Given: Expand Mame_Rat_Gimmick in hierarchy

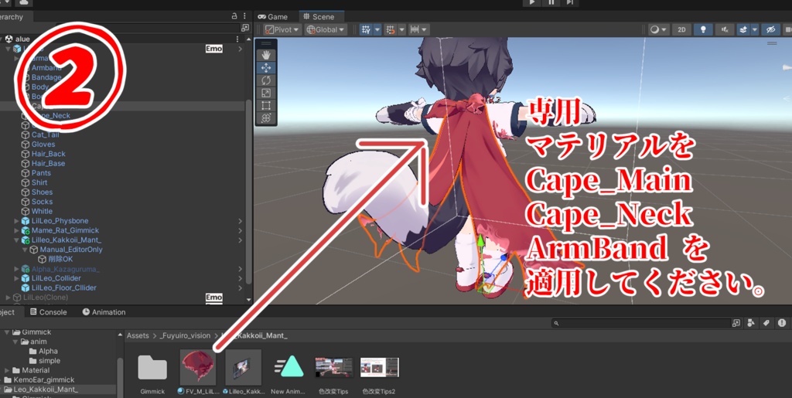Looking at the screenshot, I should [17, 230].
